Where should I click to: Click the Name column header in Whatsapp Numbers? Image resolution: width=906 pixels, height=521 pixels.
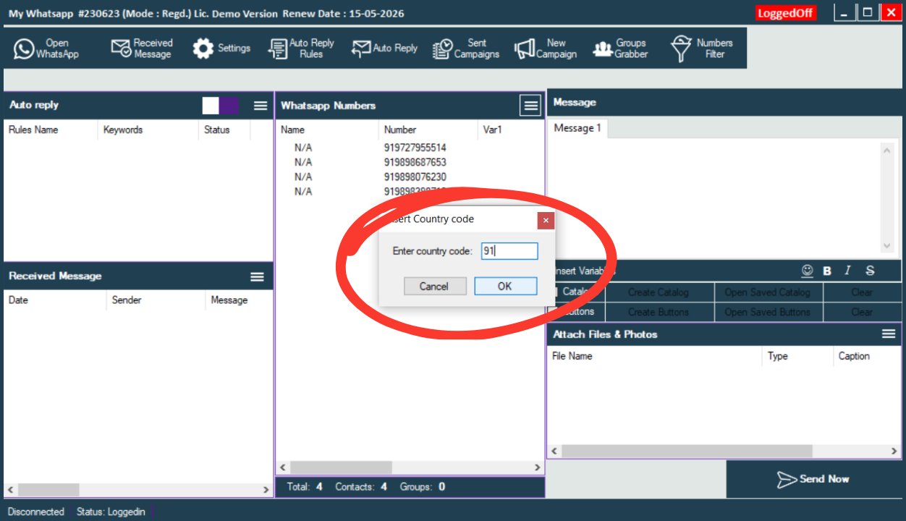[x=327, y=130]
